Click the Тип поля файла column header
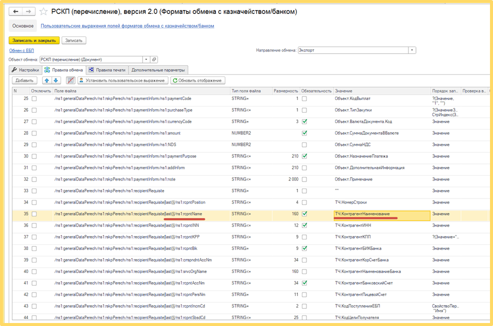This screenshot has height=326, width=493. 251,91
